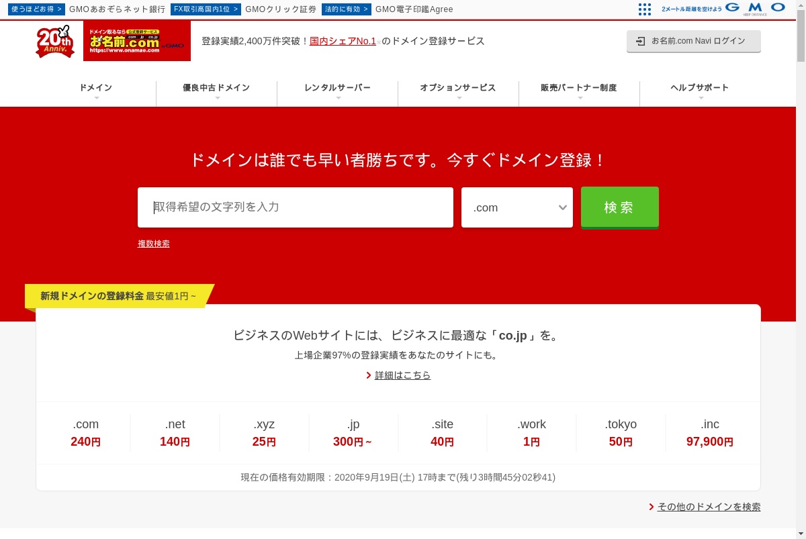Click the 20th Anniversary badge
The width and height of the screenshot is (806, 539).
(54, 42)
